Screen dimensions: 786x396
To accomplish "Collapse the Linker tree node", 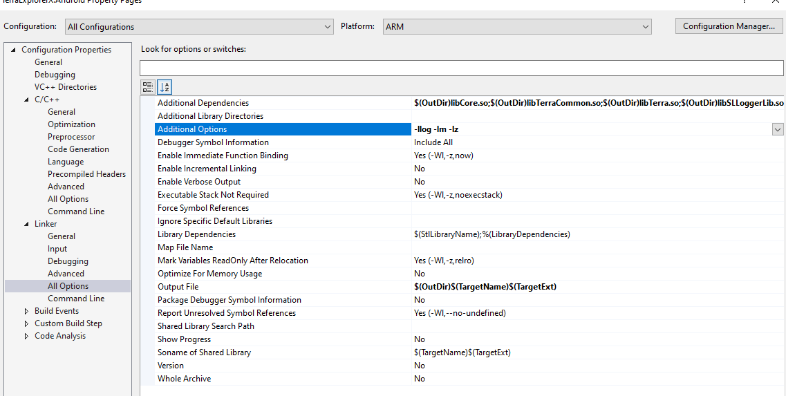I will (26, 223).
